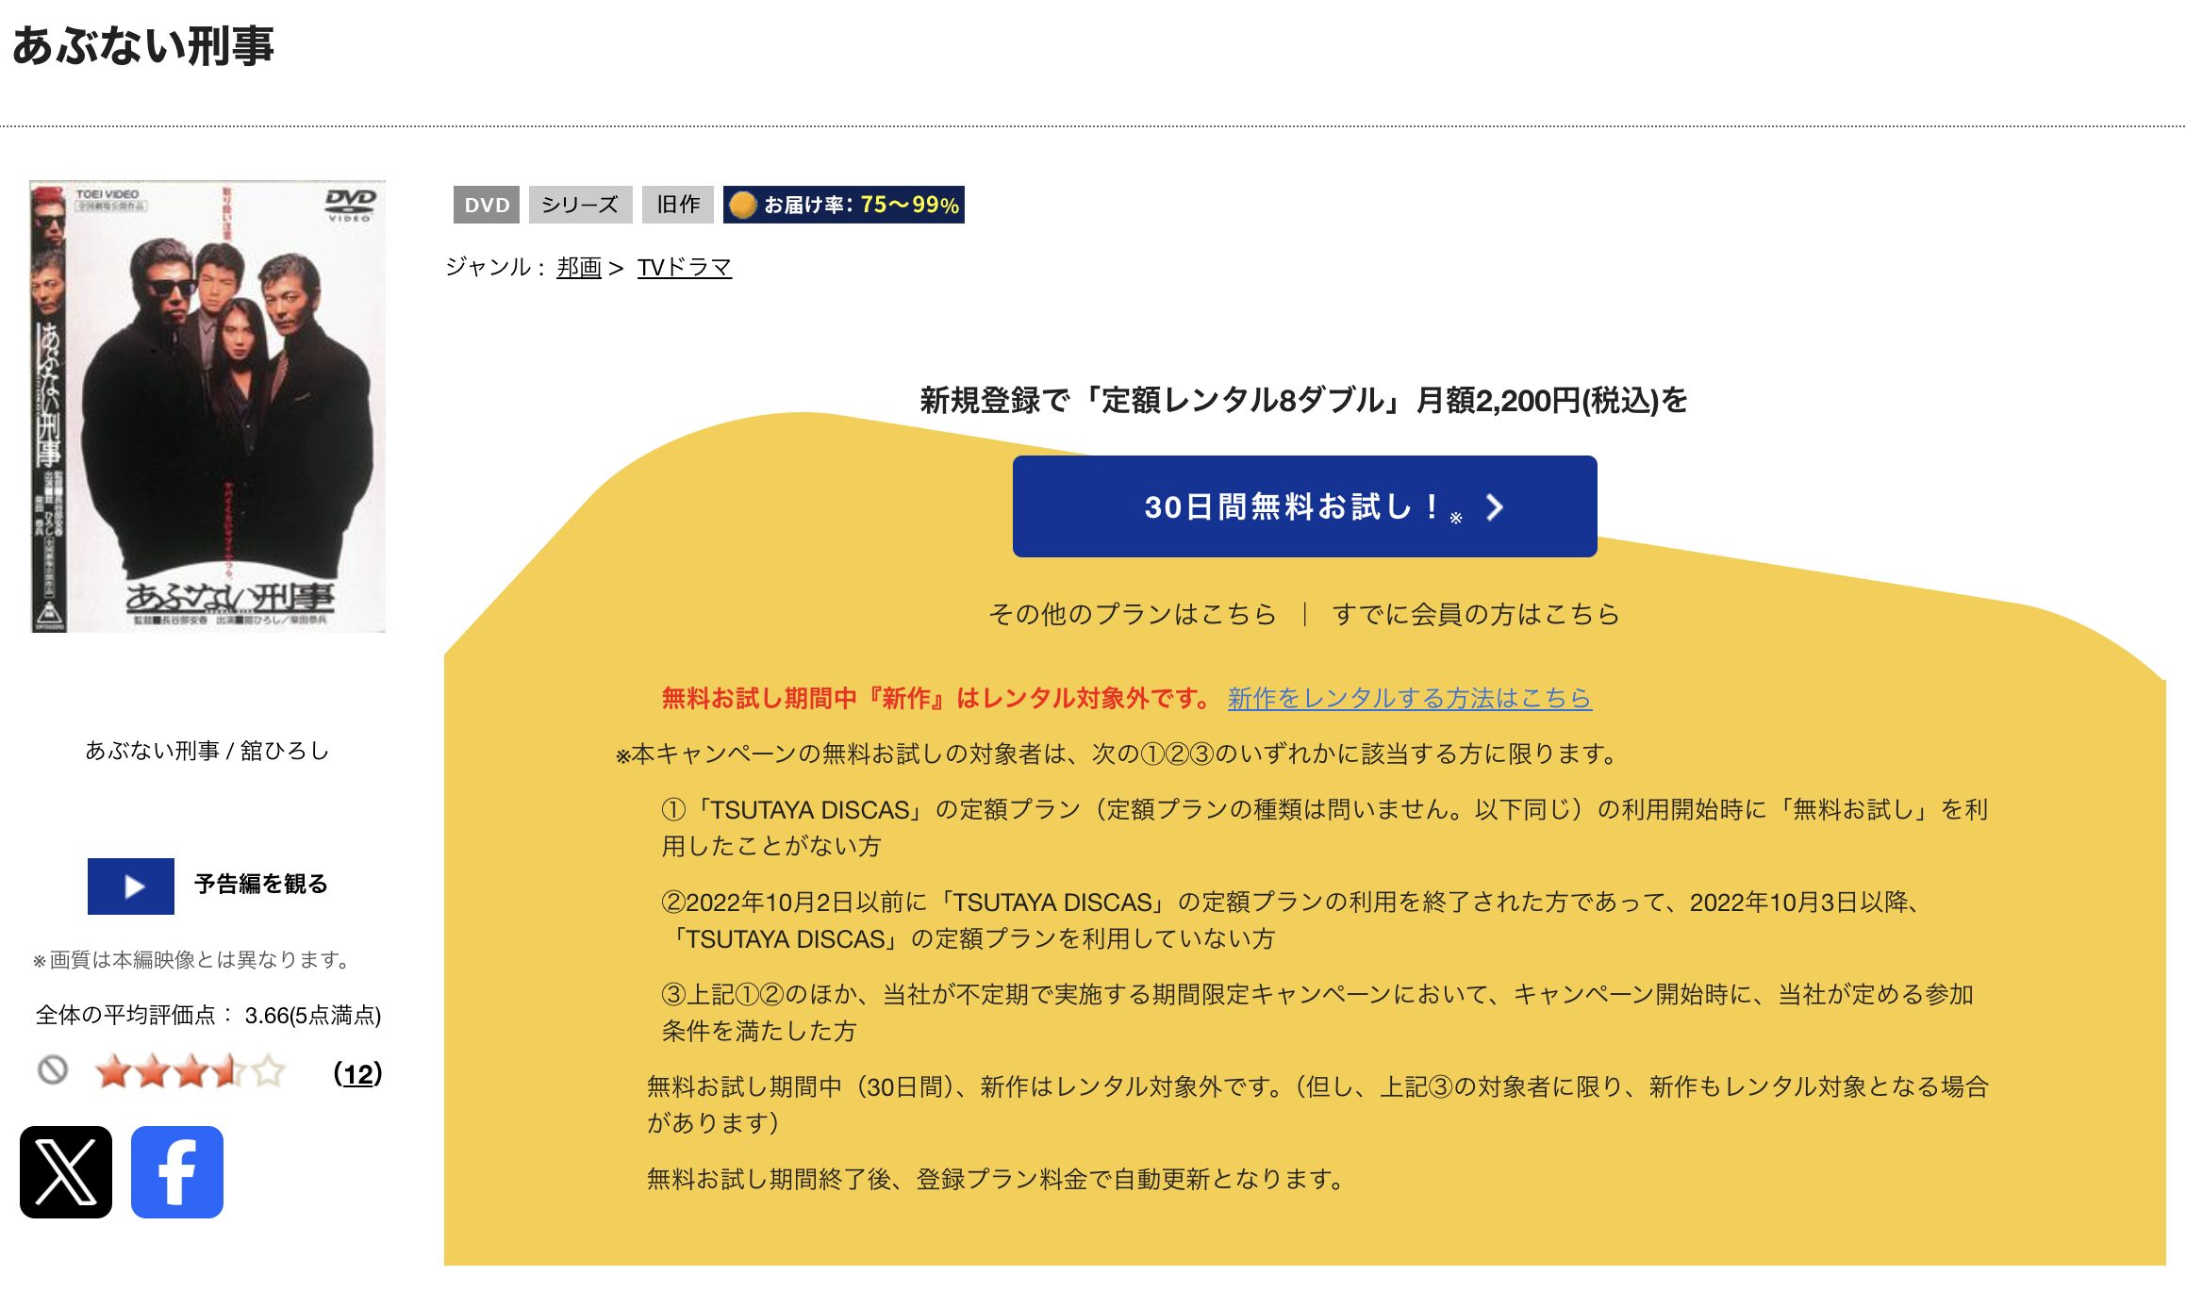Select the DVD tag badge

487,205
